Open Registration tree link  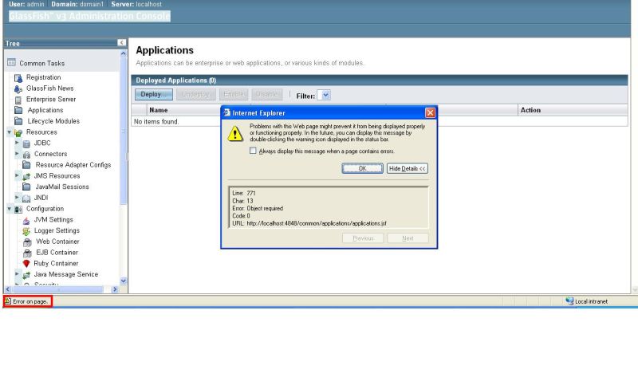tap(44, 77)
